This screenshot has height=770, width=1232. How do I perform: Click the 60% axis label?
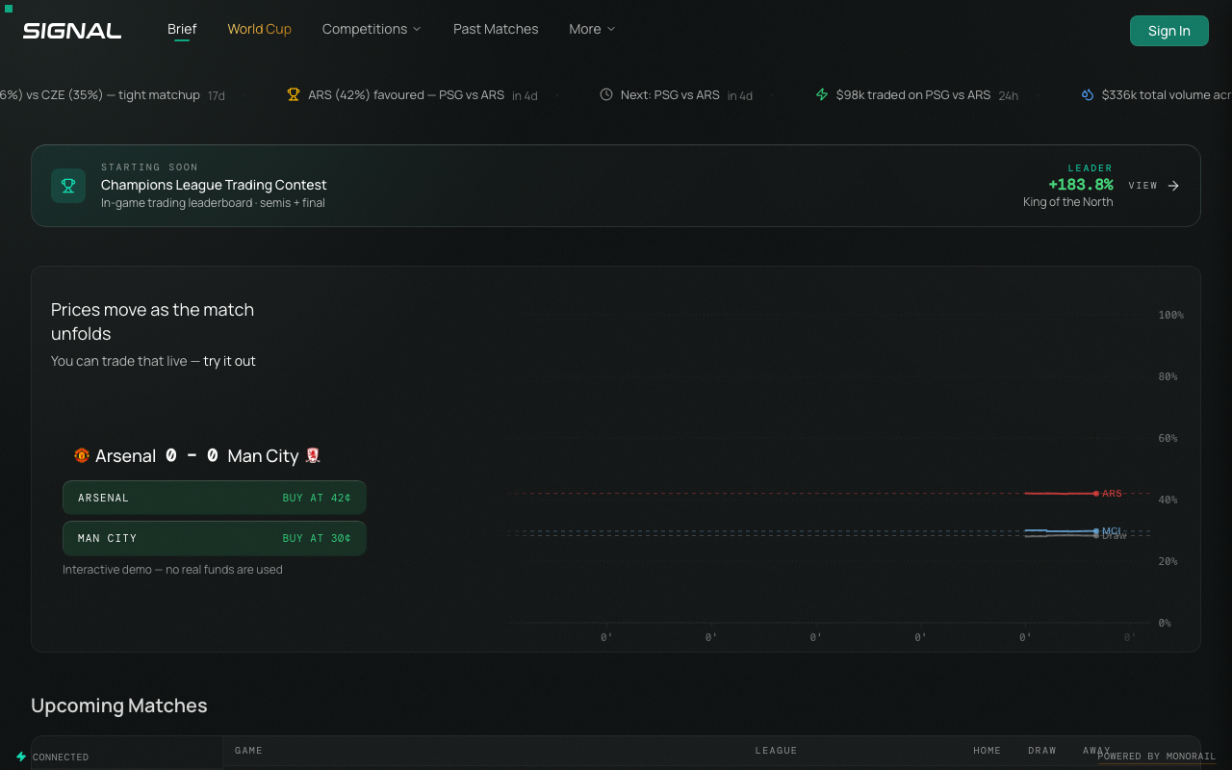[x=1168, y=438]
